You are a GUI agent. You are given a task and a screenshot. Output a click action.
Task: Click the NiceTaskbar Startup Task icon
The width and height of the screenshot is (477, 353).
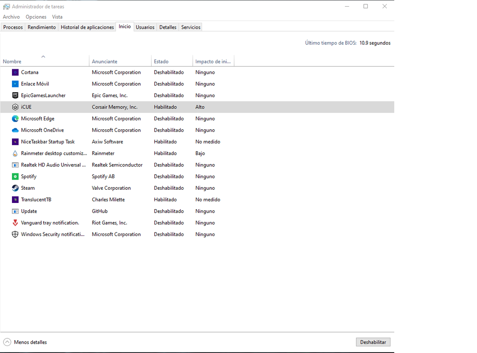15,142
